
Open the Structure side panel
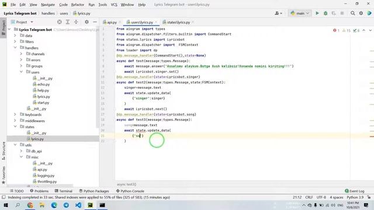pos(4,151)
